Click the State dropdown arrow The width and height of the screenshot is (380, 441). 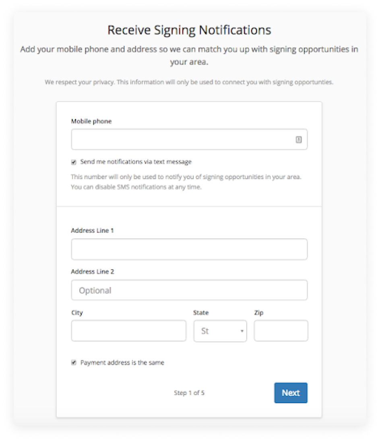point(242,331)
